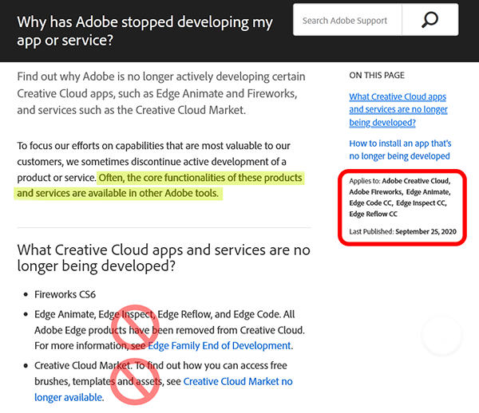This screenshot has width=479, height=413.
Task: Click the 'Fireworks CS6' list item
Action: tap(65, 294)
